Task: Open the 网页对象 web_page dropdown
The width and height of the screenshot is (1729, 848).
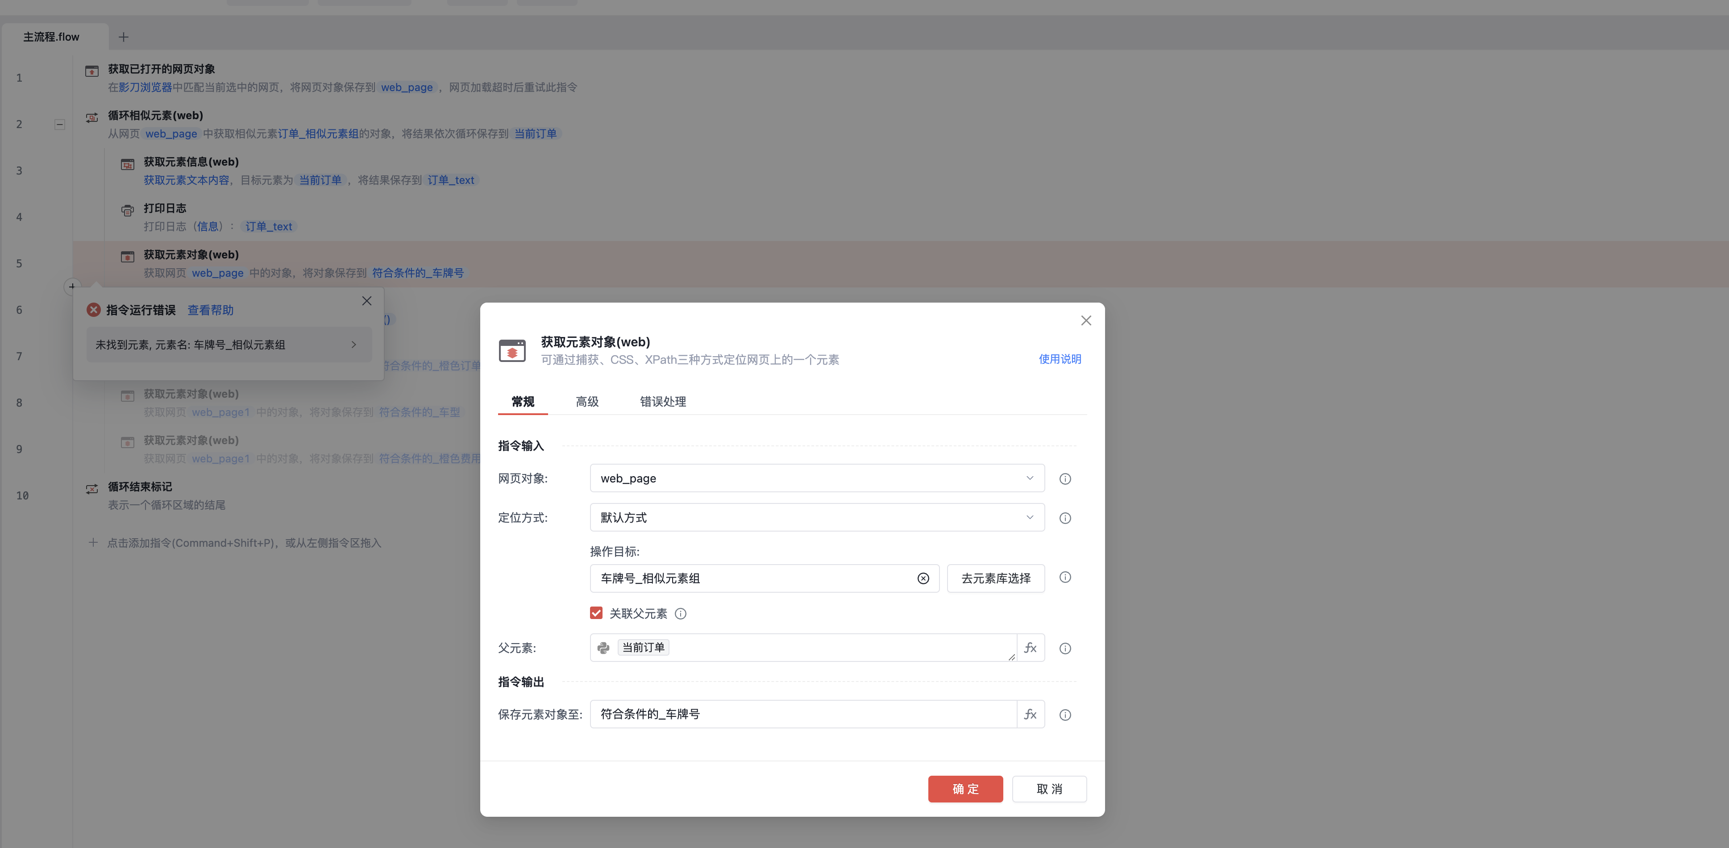Action: (x=817, y=478)
